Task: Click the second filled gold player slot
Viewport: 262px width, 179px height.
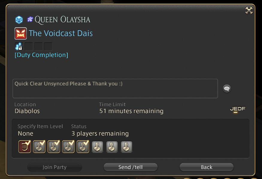Action: click(54, 147)
